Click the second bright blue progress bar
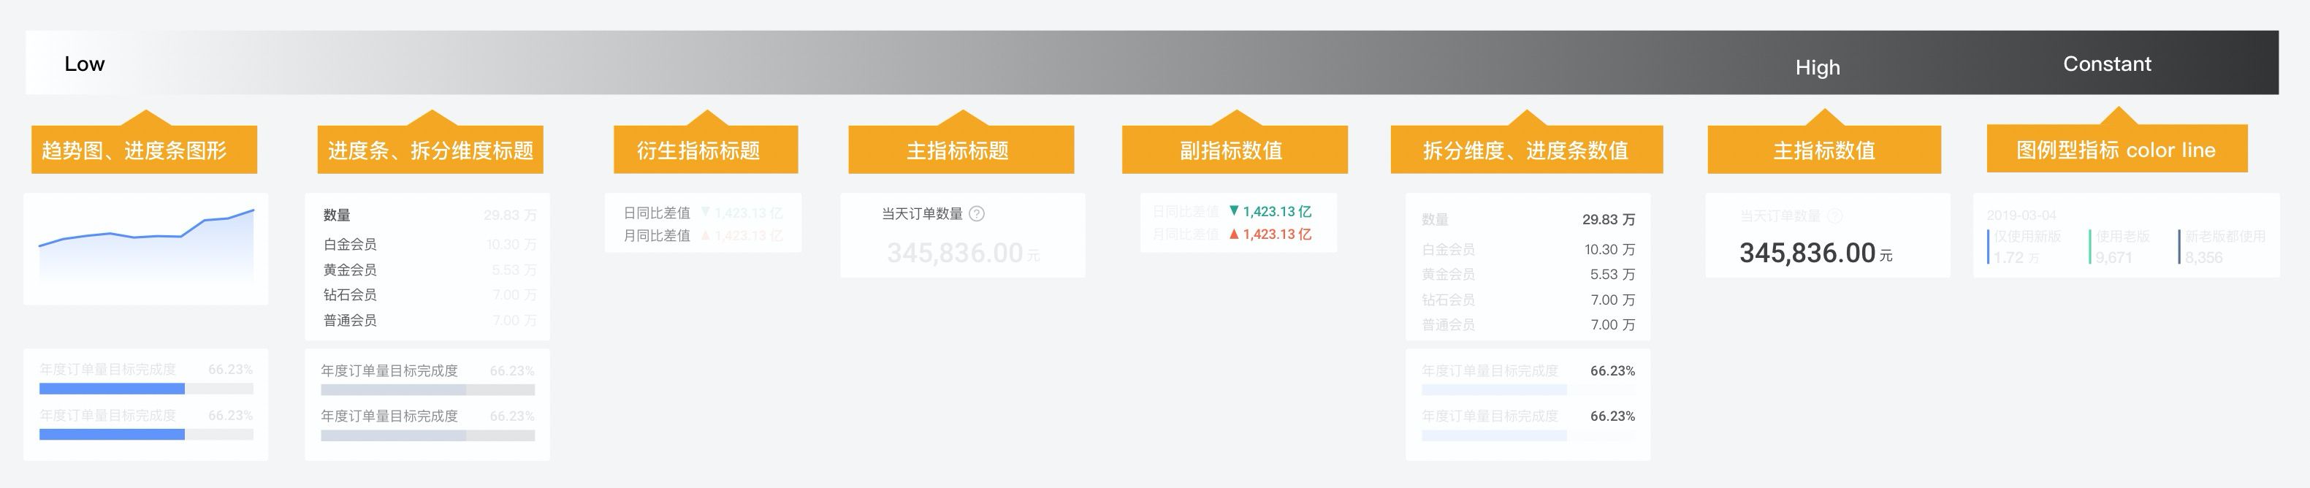The width and height of the screenshot is (2310, 488). point(112,434)
